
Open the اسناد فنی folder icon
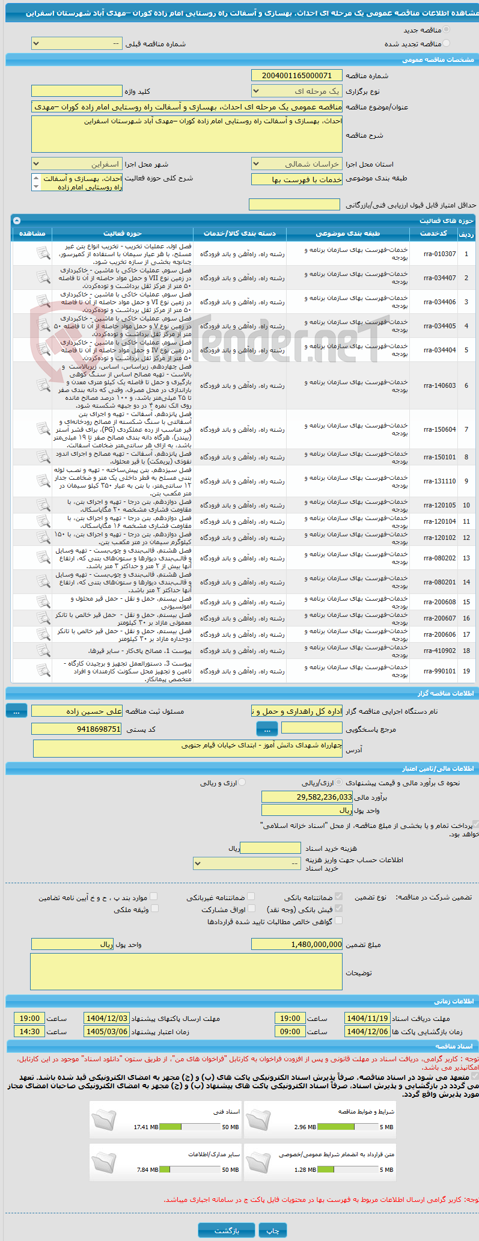click(104, 1120)
